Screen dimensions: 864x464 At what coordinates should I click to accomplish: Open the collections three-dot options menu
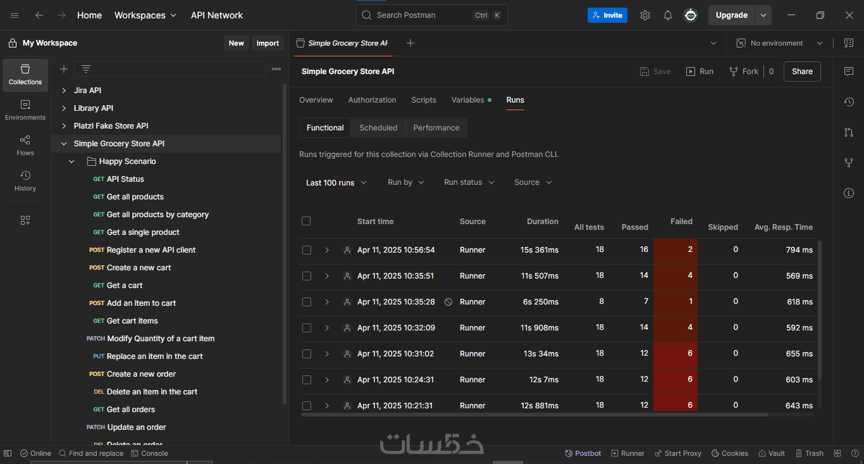[276, 69]
